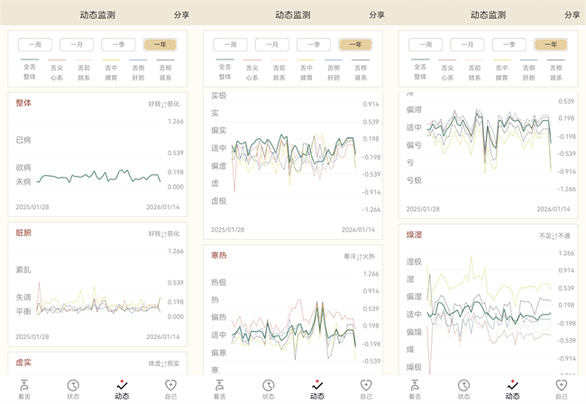Tap the 动态 chart icon in middle panel
The width and height of the screenshot is (586, 404).
click(x=317, y=385)
